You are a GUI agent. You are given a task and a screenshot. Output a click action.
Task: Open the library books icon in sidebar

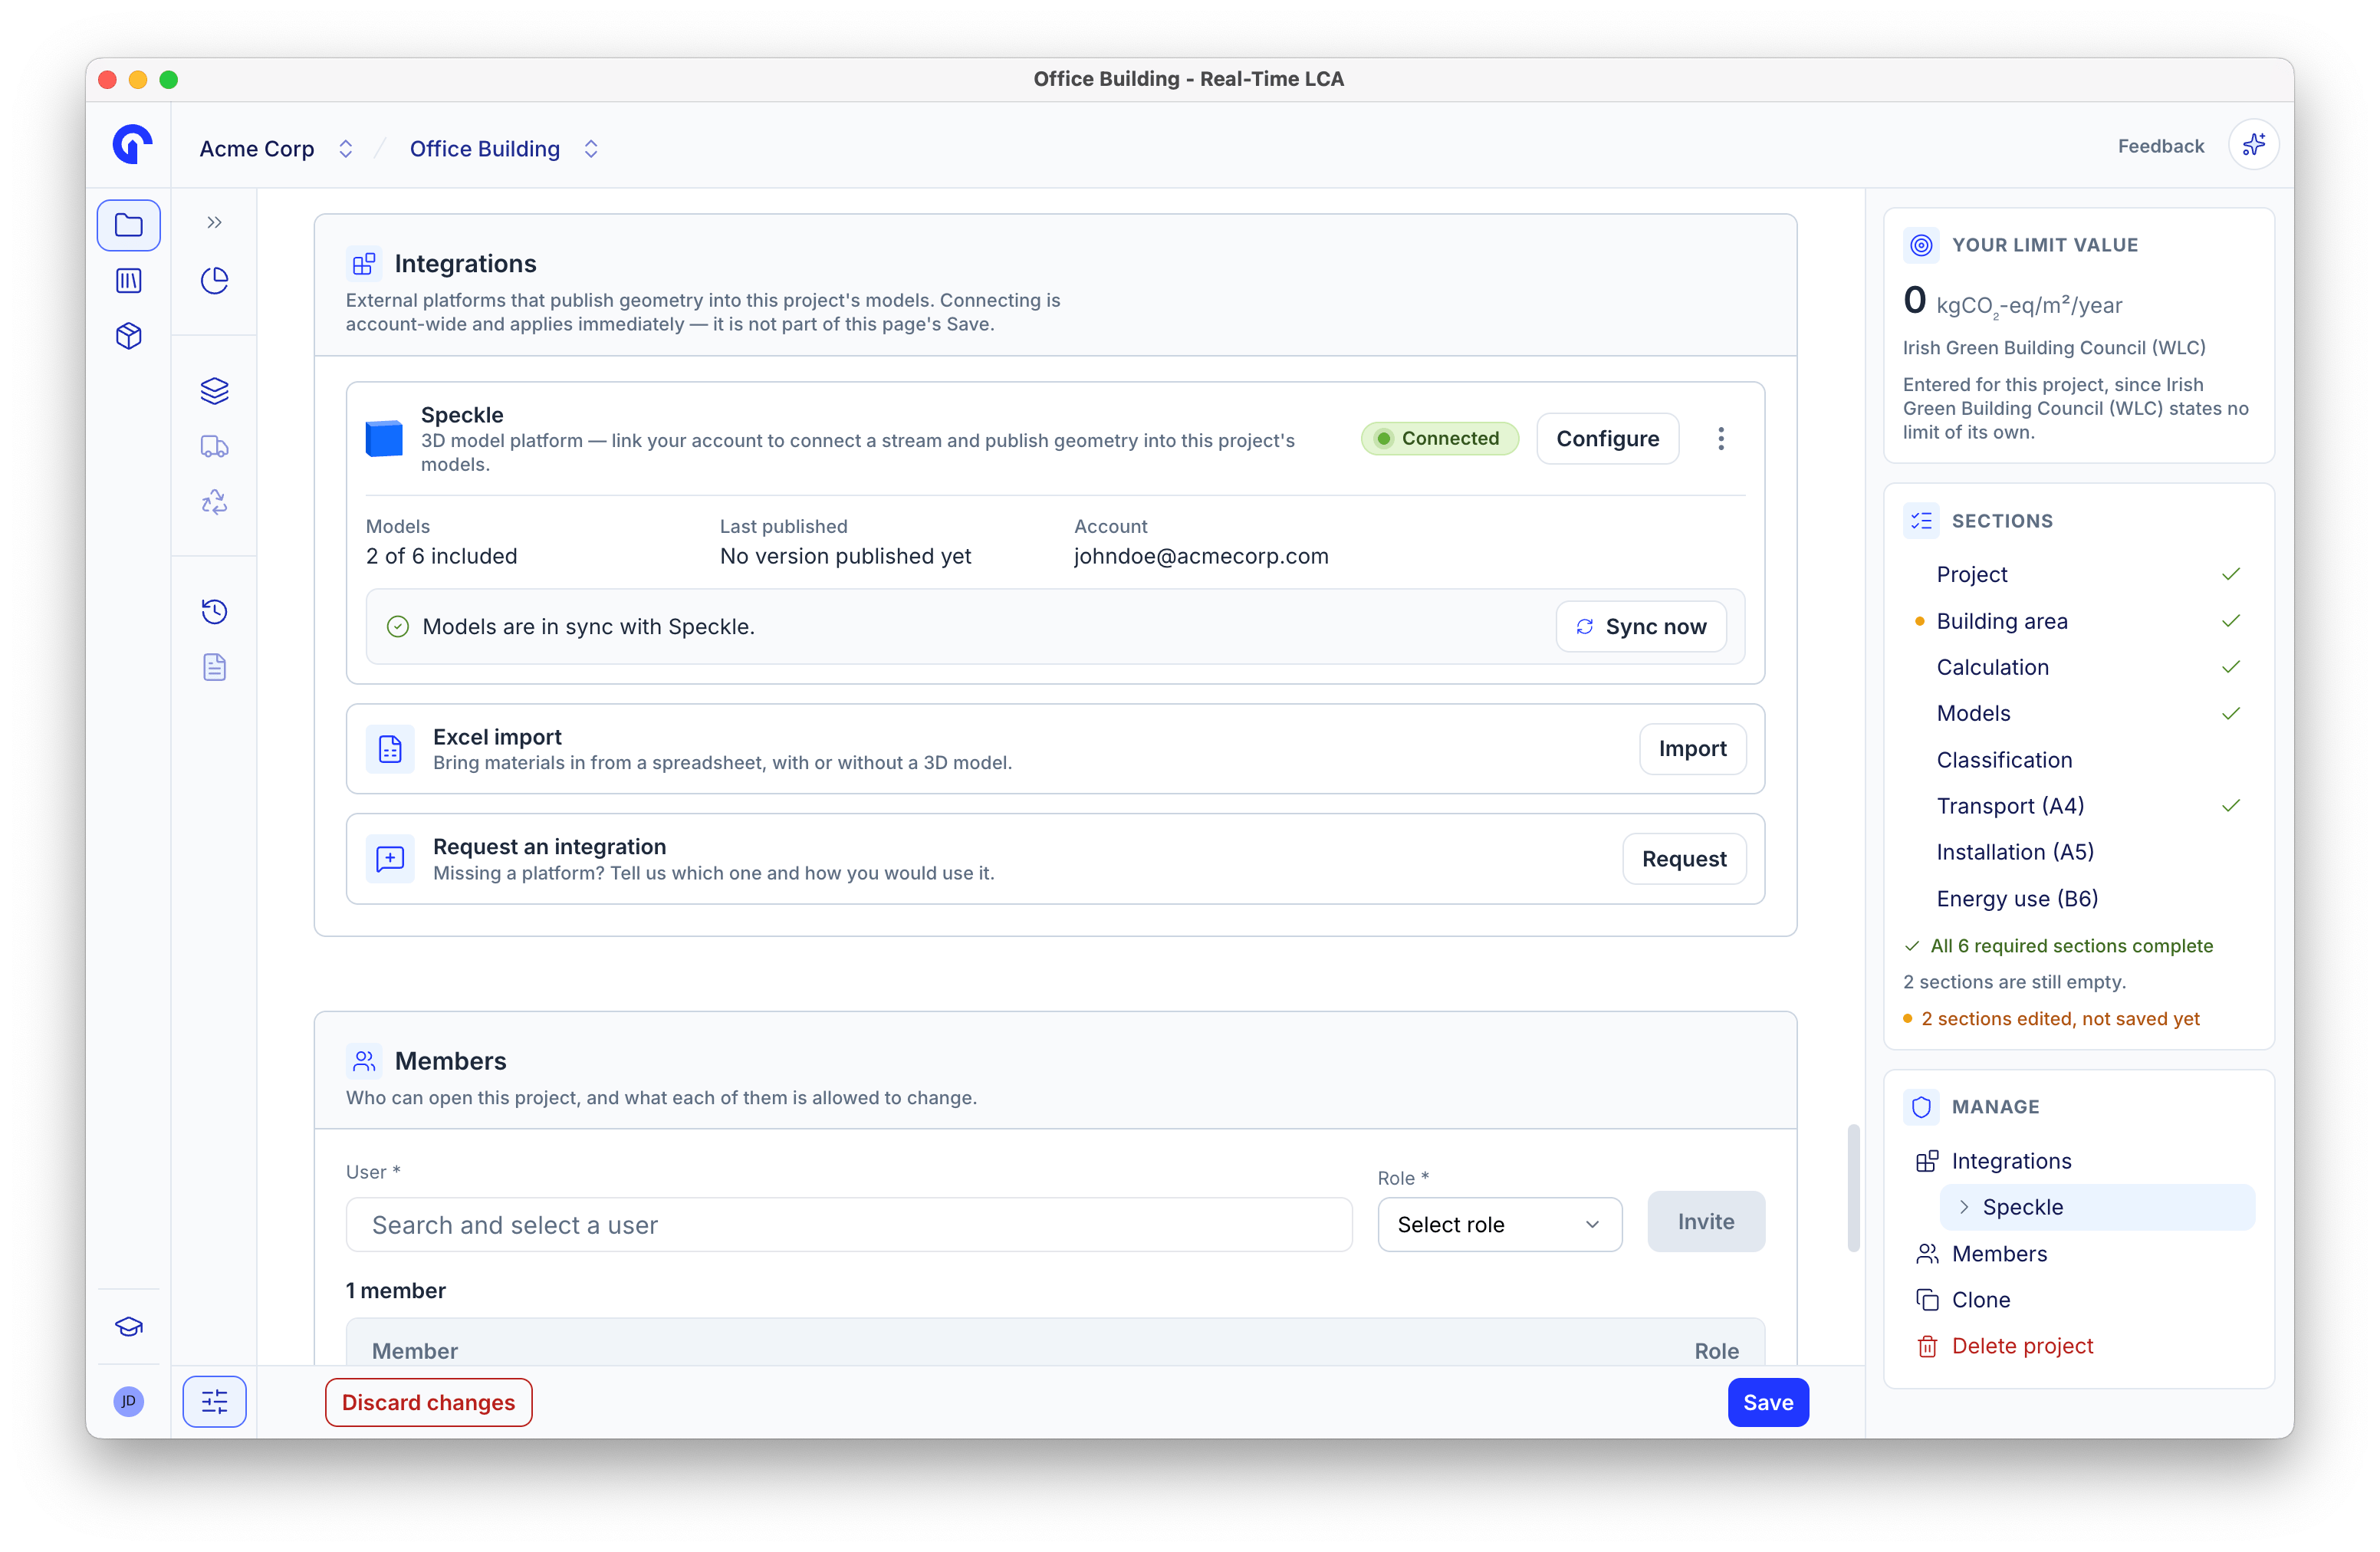128,281
